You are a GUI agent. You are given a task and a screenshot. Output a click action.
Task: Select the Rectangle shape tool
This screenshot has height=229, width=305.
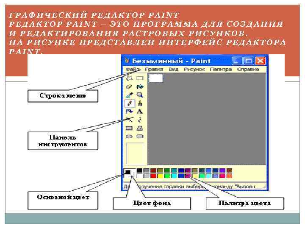click(129, 128)
